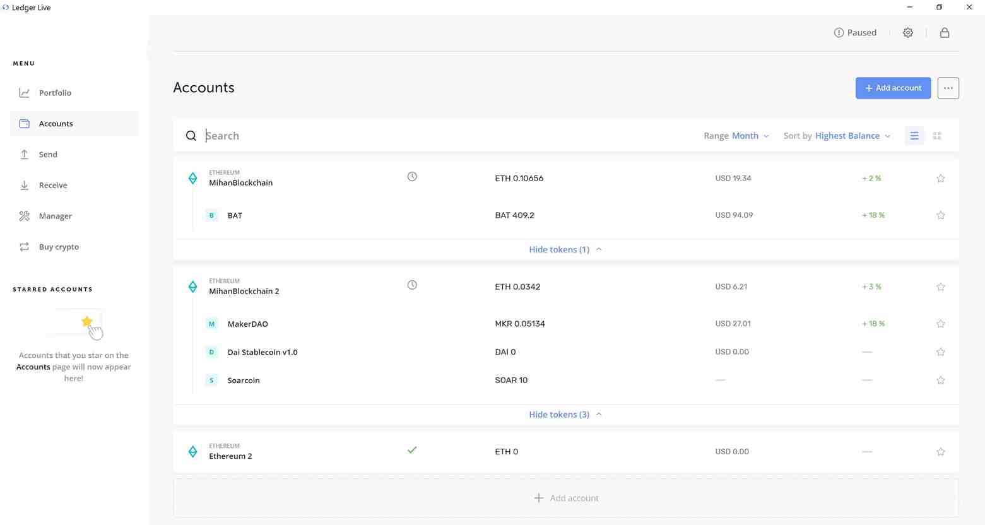Lock the app with the padlock icon
The height and width of the screenshot is (525, 985).
(x=945, y=33)
